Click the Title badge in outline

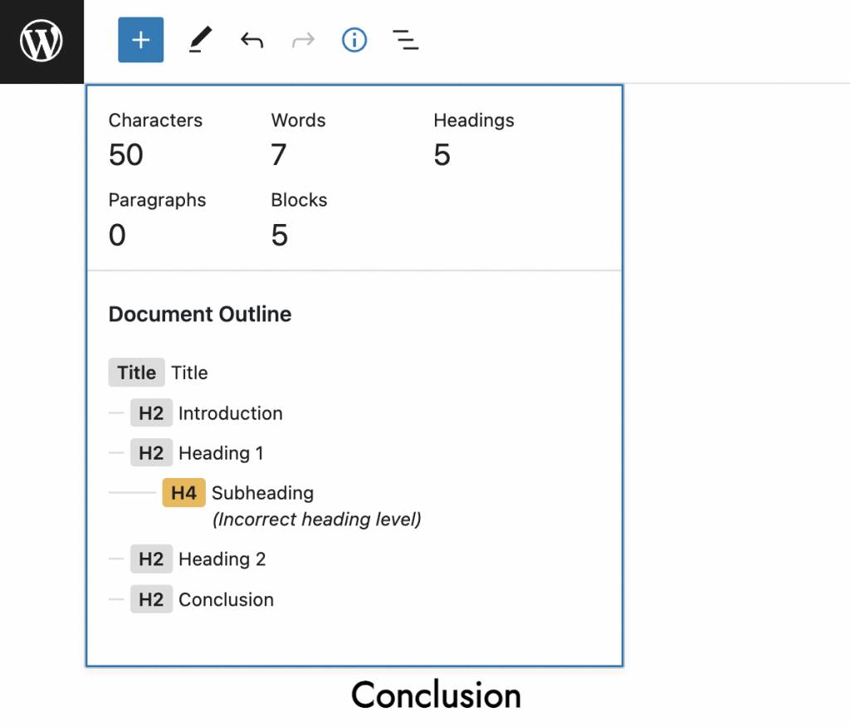[x=136, y=373]
